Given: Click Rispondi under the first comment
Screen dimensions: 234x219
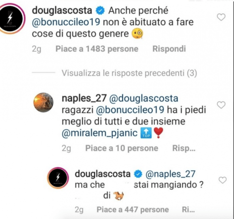Looking at the screenshot, I should tap(169, 49).
